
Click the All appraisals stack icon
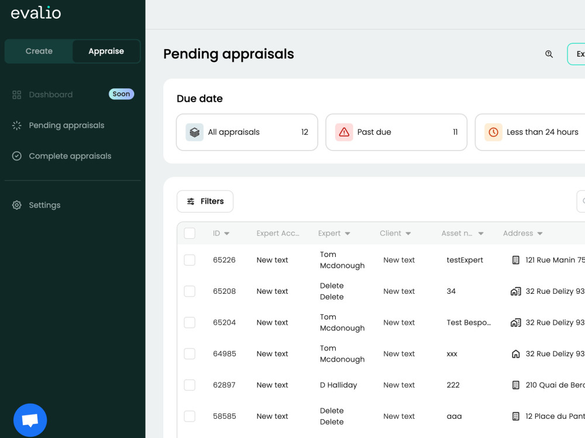tap(194, 132)
